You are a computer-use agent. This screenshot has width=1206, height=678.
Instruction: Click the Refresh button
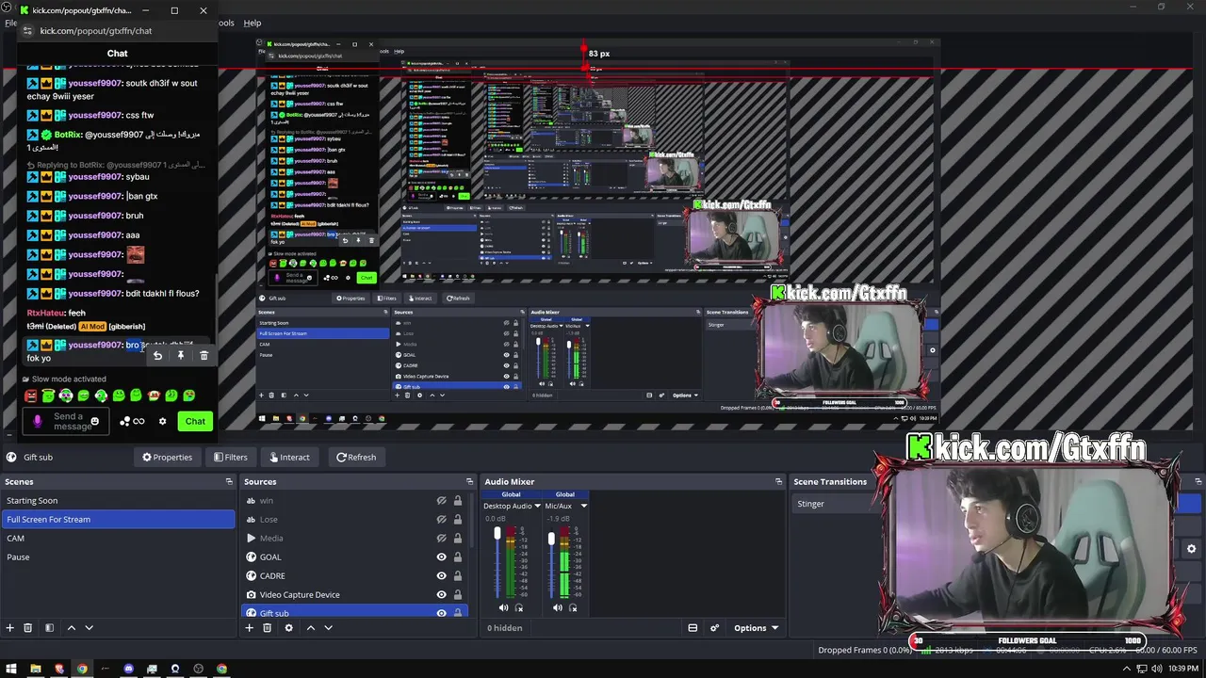tap(355, 458)
